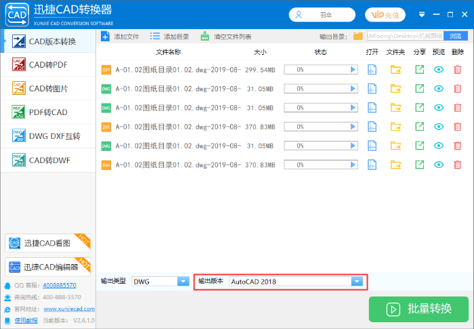Click the 大小 column header

pyautogui.click(x=260, y=52)
